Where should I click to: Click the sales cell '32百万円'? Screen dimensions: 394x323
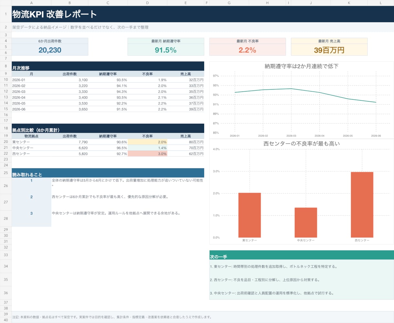(186, 80)
